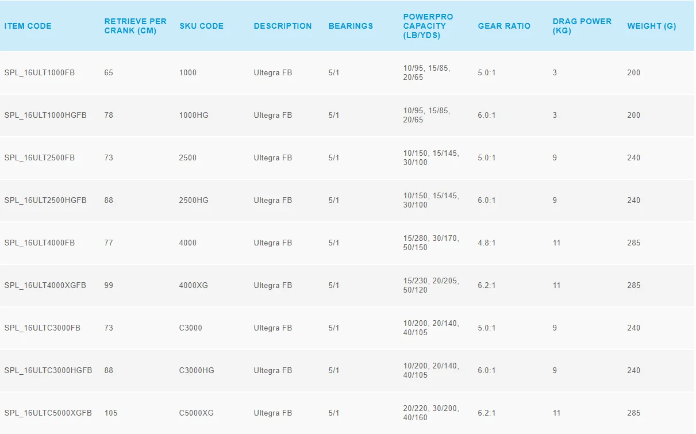Click SKU code 1000HG
Screen dimensions: 696x434
point(194,115)
